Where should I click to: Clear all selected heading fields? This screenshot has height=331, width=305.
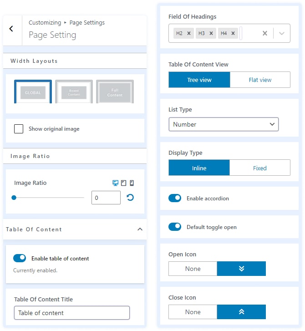[x=265, y=33]
